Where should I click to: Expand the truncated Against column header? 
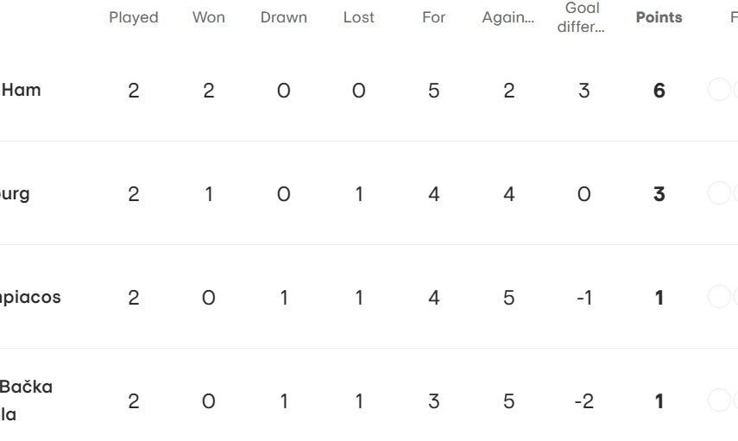coord(508,17)
